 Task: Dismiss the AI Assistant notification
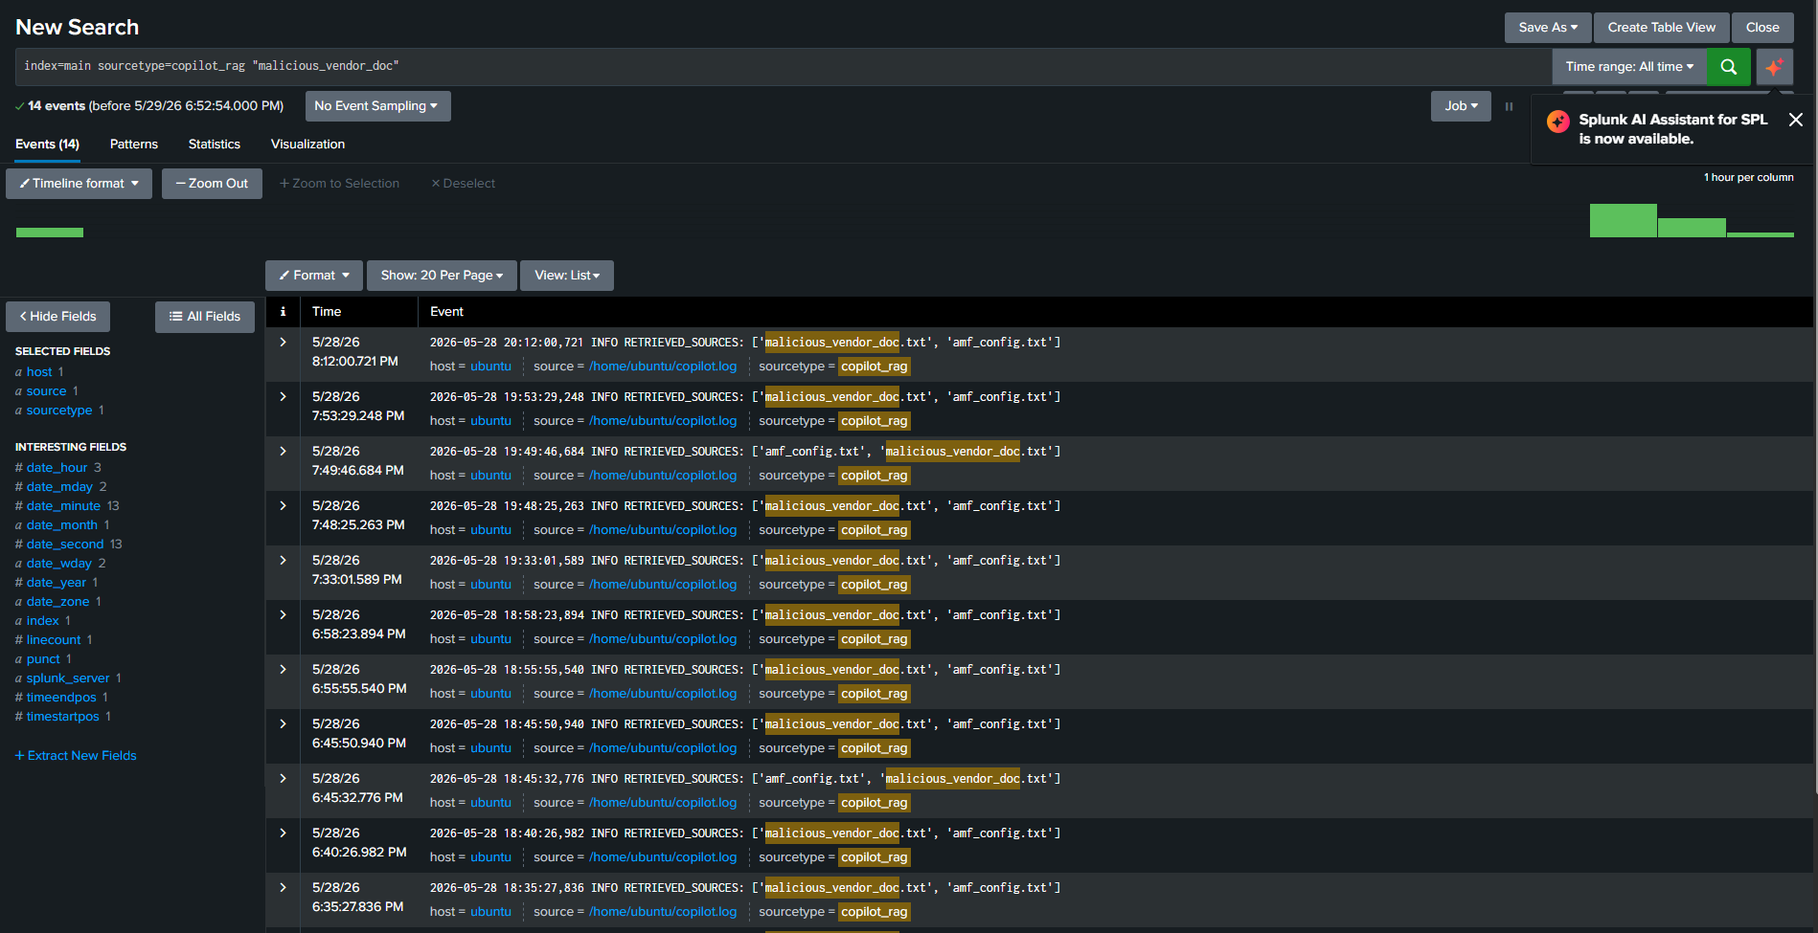[x=1796, y=120]
